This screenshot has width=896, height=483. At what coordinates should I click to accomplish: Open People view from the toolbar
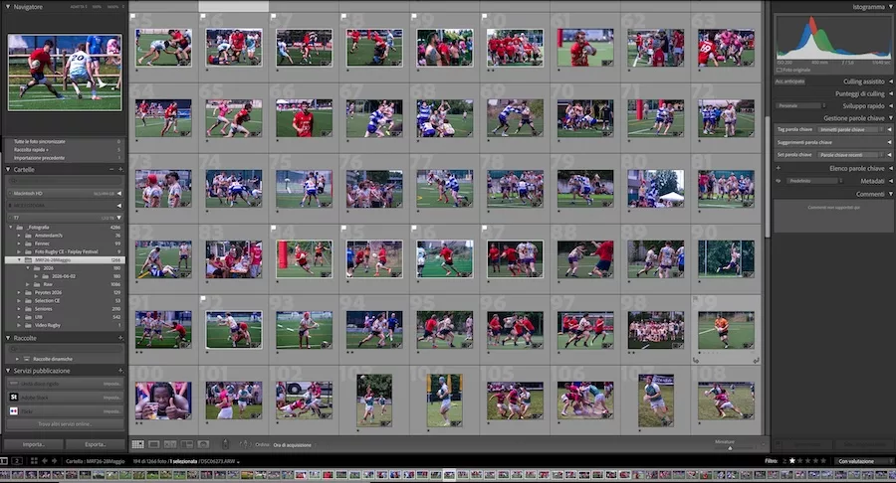pyautogui.click(x=203, y=444)
